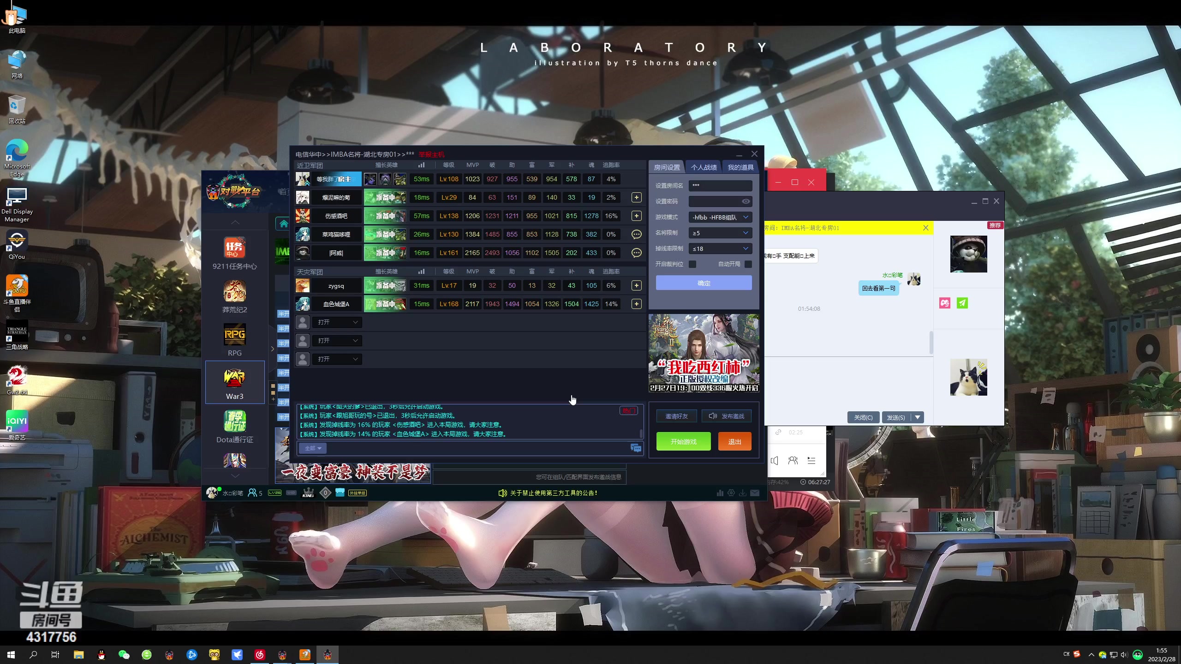Click plus icon for player 爆泥嘛的菊
Viewport: 1181px width, 664px height.
tap(636, 197)
